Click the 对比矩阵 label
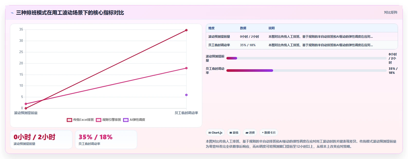Screen dimensions: 408x159 391,12
